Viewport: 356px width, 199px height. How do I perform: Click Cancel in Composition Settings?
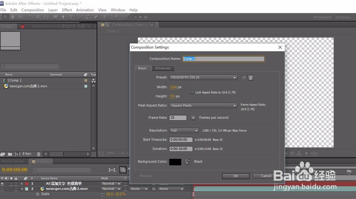(x=266, y=176)
